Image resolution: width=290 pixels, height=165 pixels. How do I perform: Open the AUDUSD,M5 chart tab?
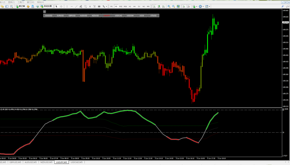click(31, 162)
